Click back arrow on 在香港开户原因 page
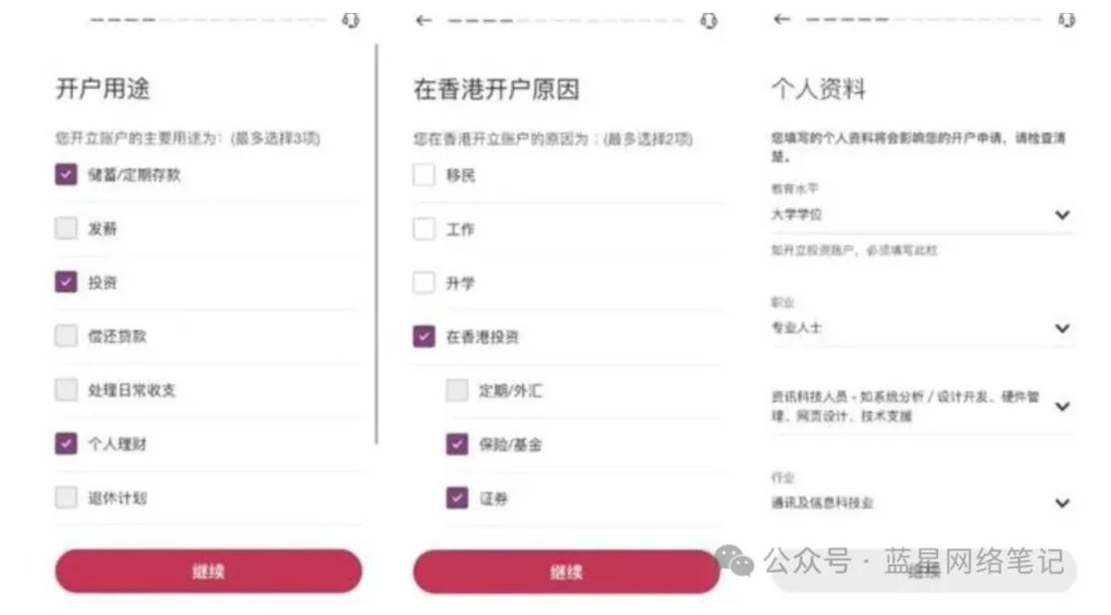Viewport: 1111px width, 615px height. [x=423, y=20]
